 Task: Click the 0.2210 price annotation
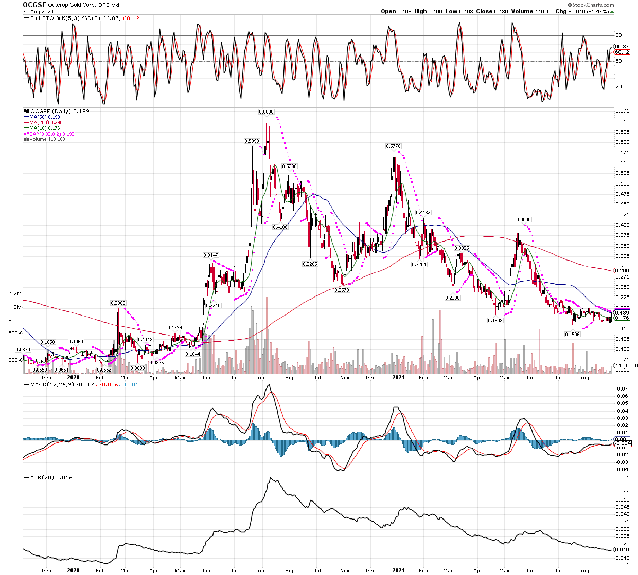213,306
